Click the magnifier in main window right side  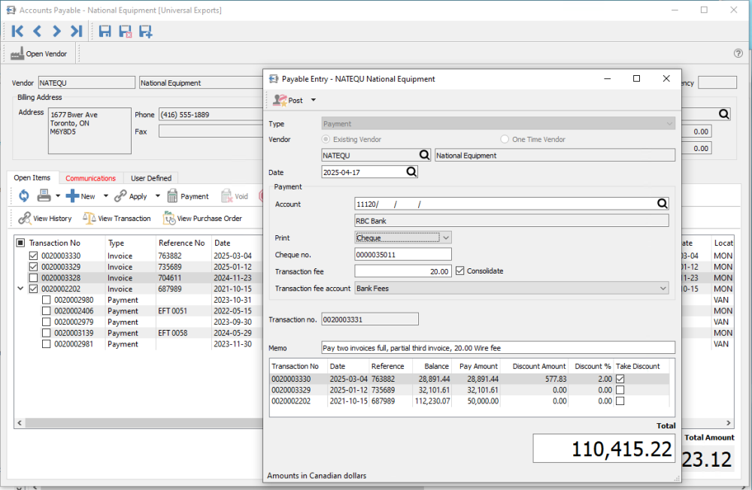723,114
